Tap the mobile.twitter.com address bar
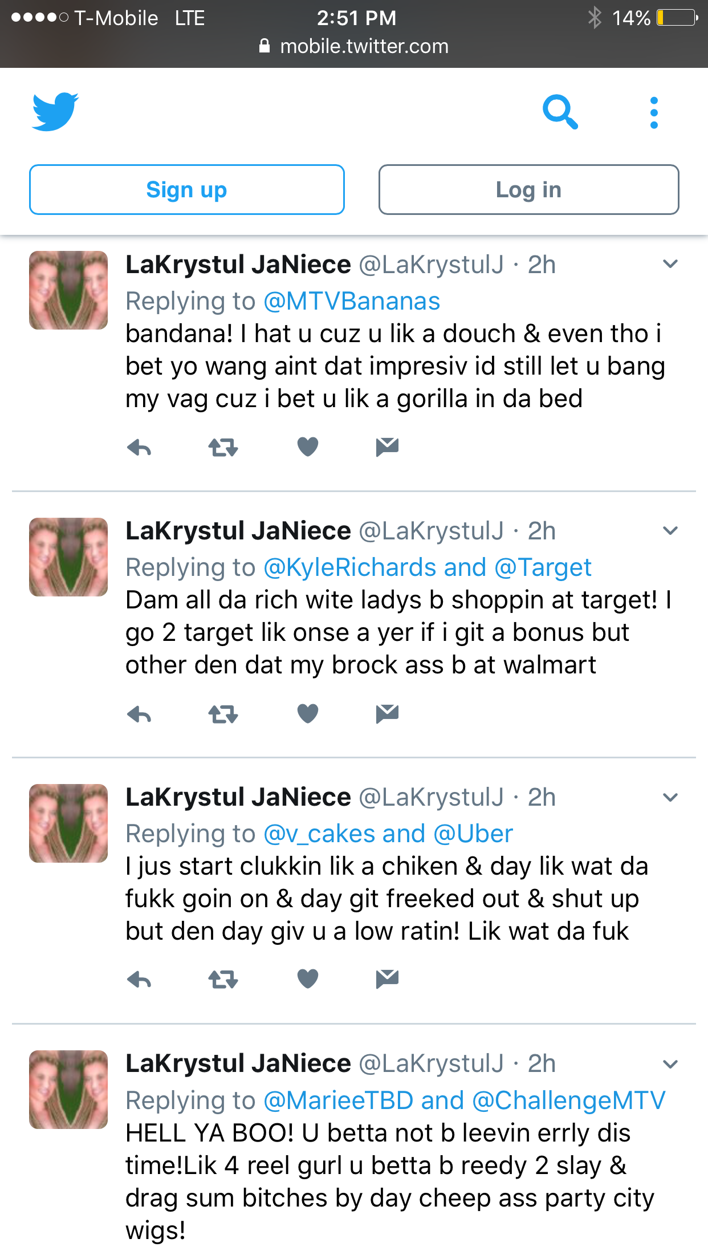This screenshot has width=708, height=1259. pyautogui.click(x=354, y=47)
